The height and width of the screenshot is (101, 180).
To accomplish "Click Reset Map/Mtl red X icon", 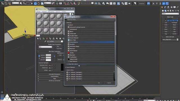I will [x=47, y=39].
